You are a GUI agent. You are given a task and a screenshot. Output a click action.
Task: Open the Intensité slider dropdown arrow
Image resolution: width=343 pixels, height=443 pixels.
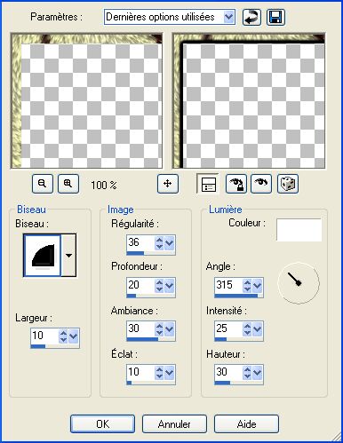point(257,329)
